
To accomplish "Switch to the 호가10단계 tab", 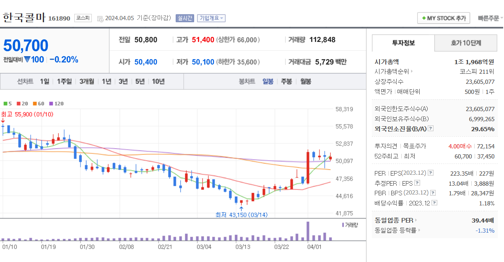I will tap(466, 43).
